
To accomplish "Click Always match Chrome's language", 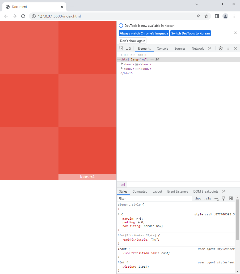I will click(144, 33).
